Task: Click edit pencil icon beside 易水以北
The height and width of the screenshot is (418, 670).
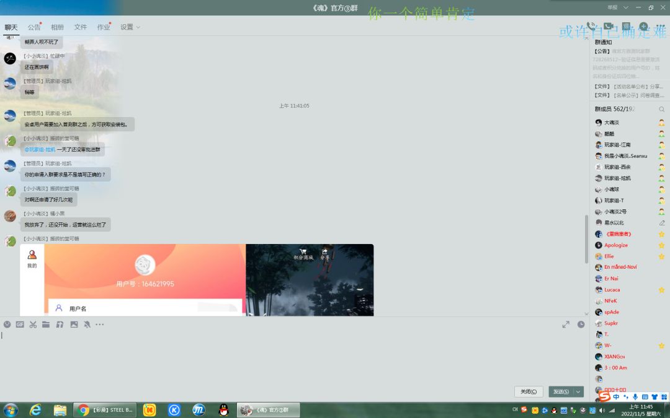Action: (x=661, y=223)
